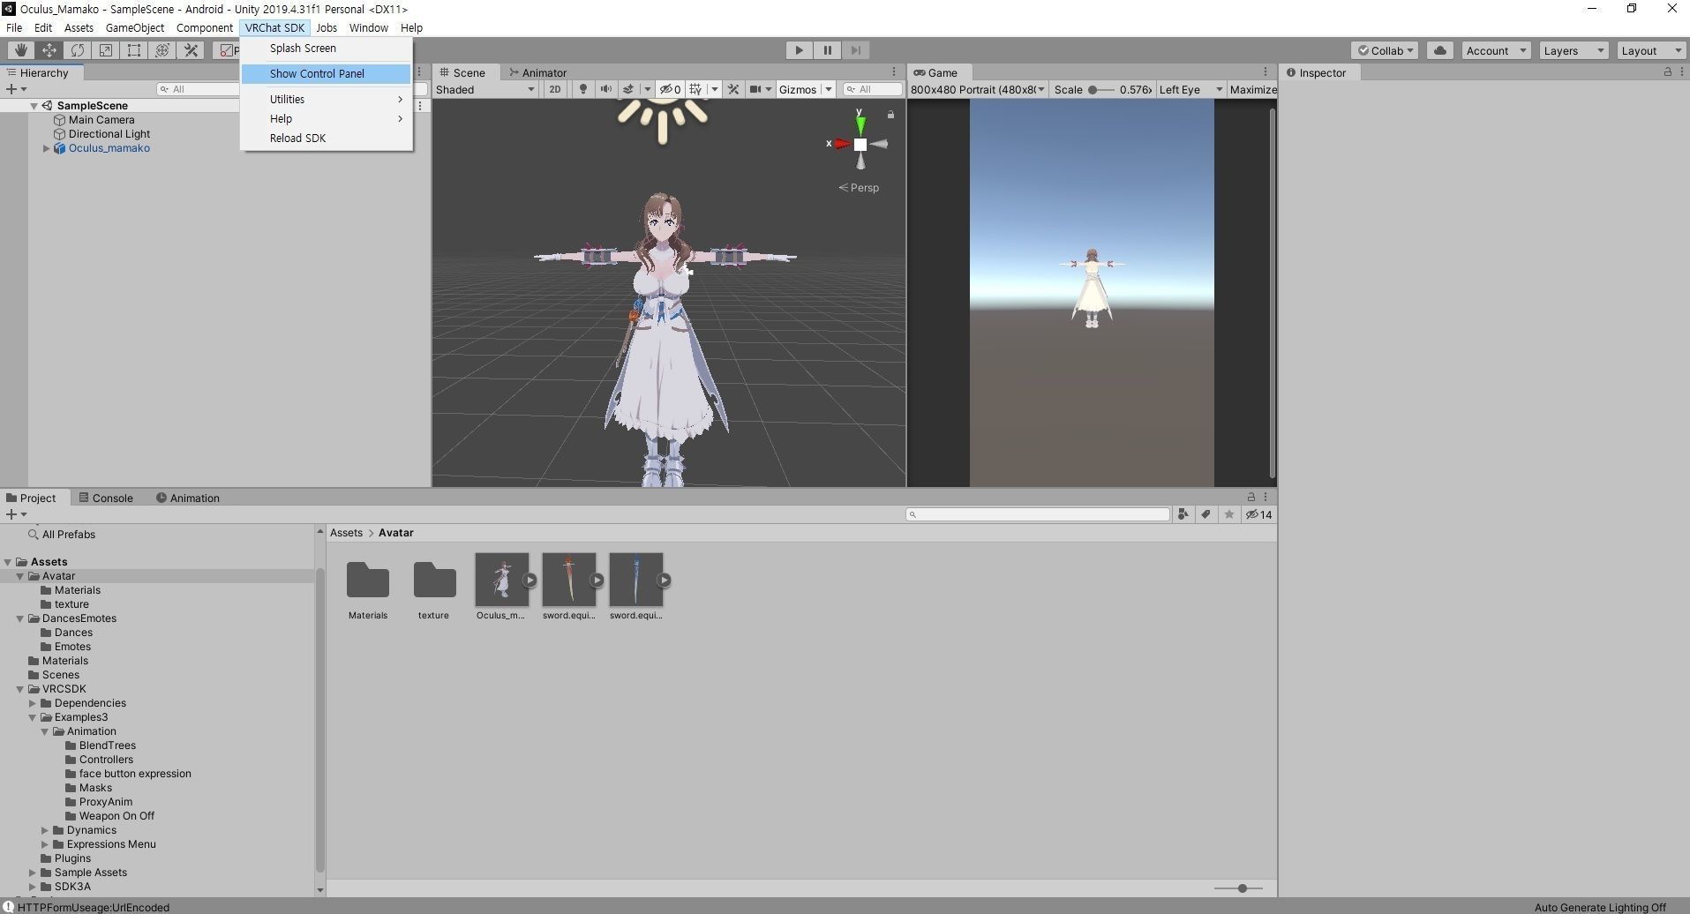Click the Favorites star icon
The width and height of the screenshot is (1690, 914).
coord(1228,514)
